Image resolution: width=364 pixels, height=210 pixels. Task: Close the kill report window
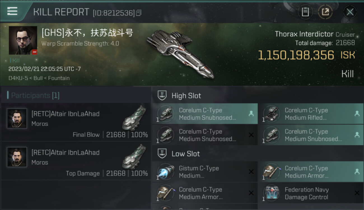tap(350, 12)
